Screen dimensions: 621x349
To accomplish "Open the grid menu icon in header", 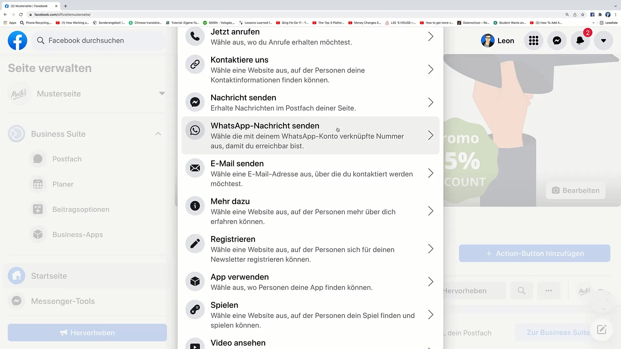I will [x=534, y=40].
